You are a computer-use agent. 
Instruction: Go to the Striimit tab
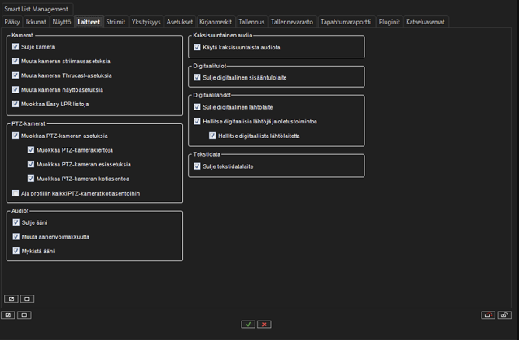[116, 22]
